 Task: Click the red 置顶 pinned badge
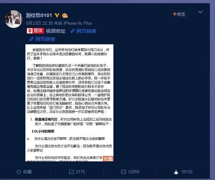[35, 31]
